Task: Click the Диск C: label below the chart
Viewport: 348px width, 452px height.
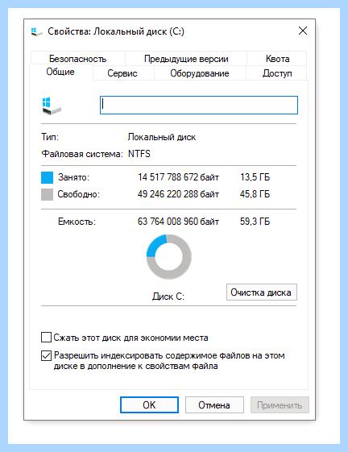Action: point(168,296)
